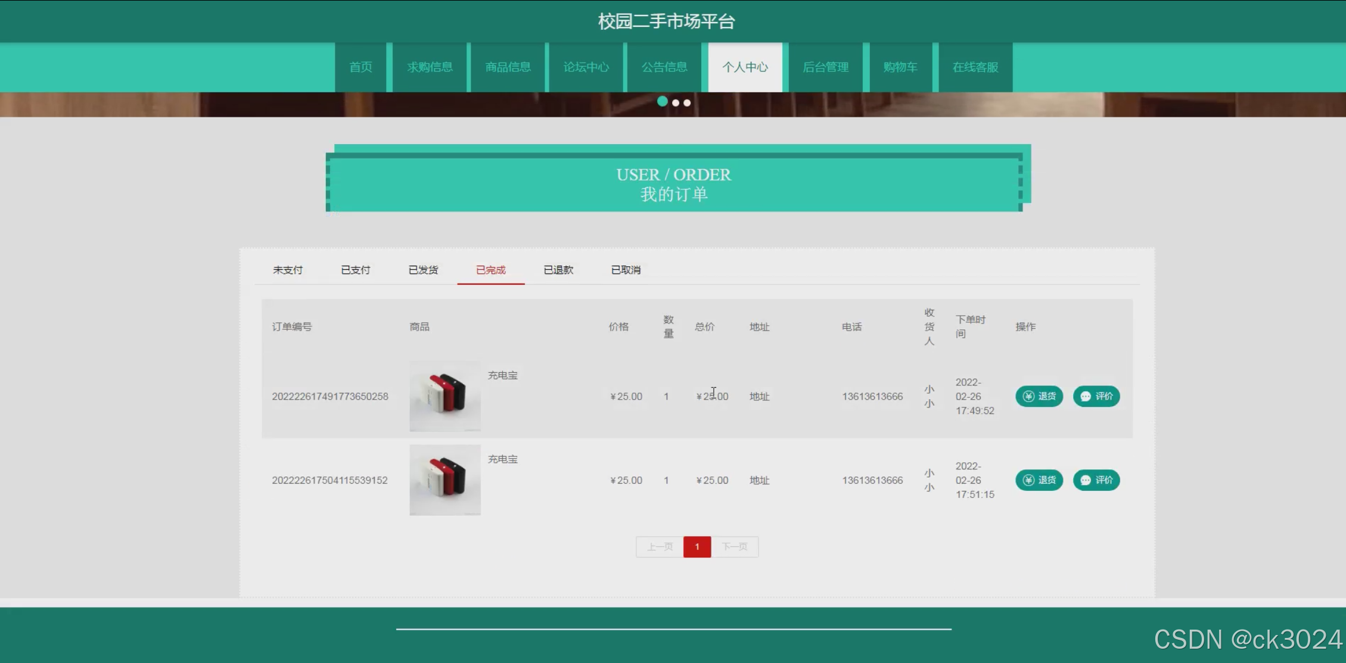Open second order's 充电宝 product thumbnail
This screenshot has height=663, width=1346.
[444, 480]
